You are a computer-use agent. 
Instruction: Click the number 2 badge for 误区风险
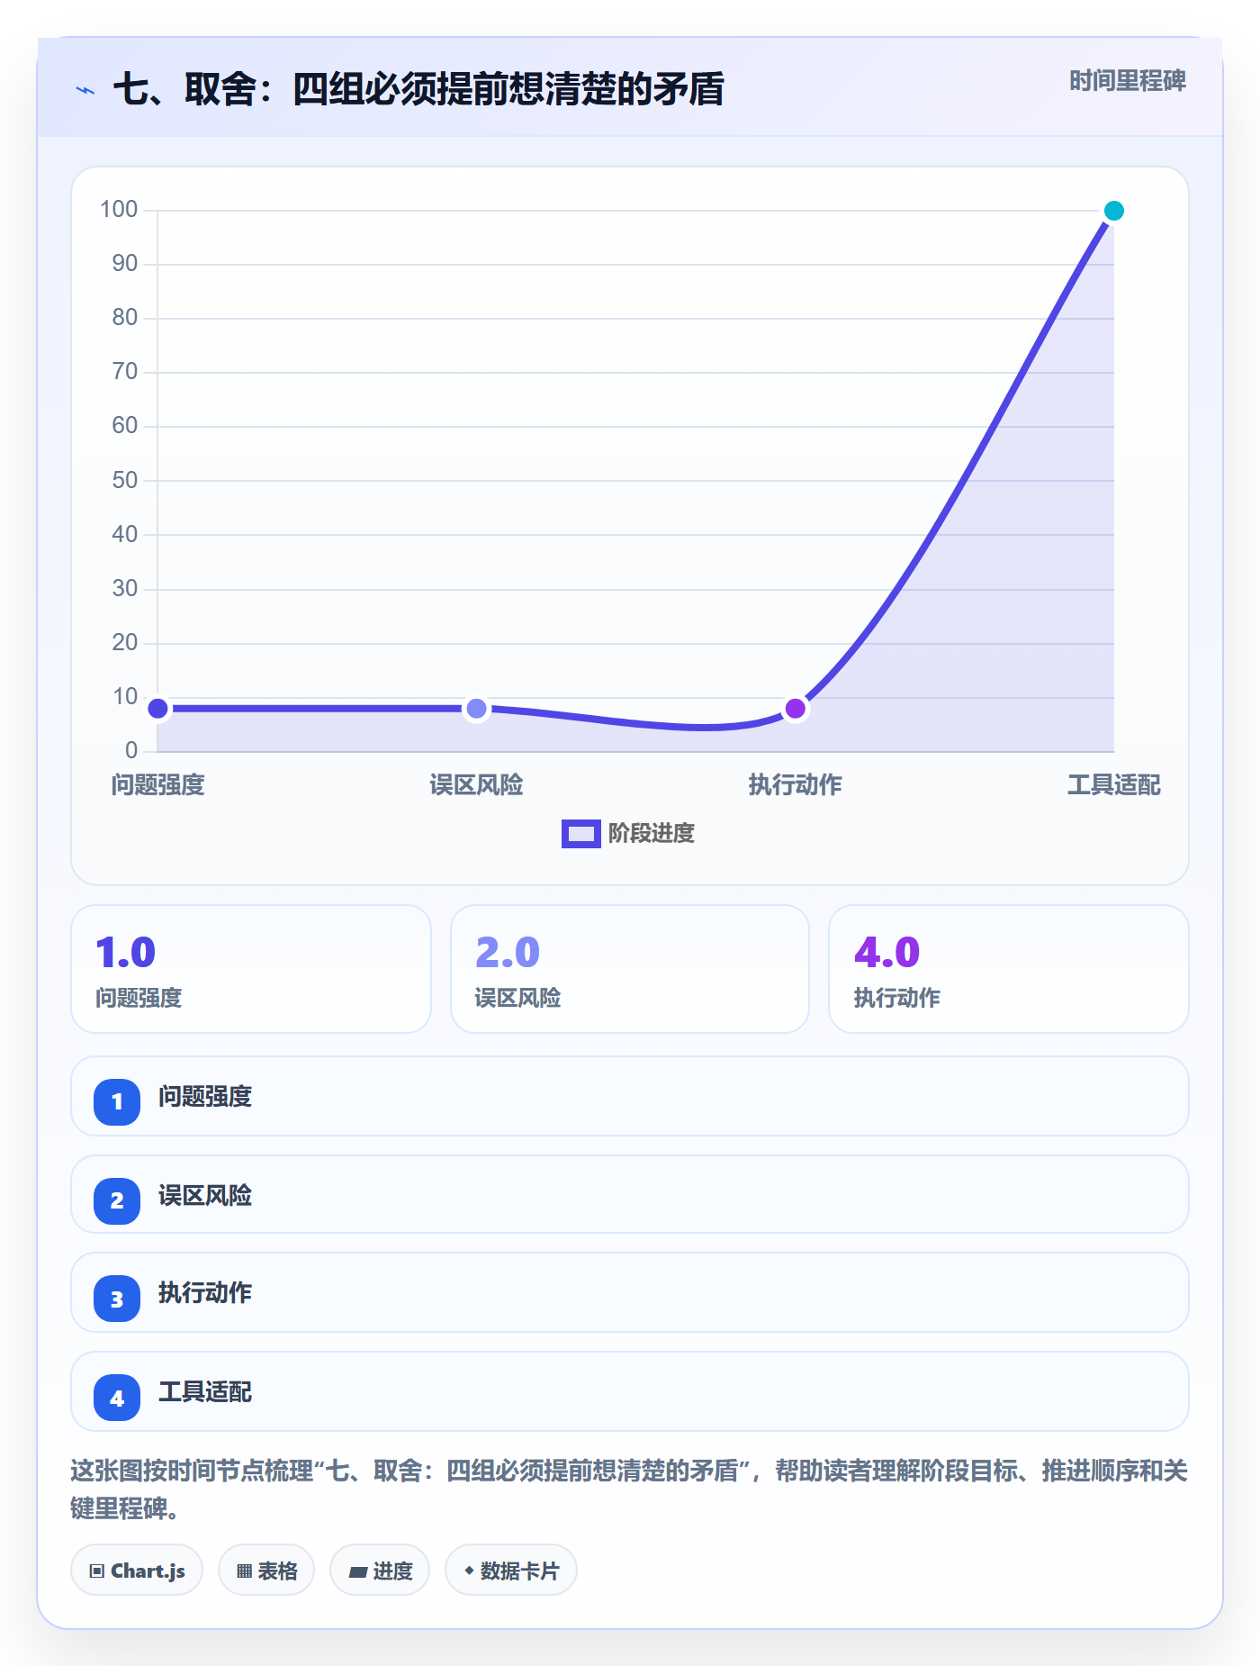(117, 1200)
